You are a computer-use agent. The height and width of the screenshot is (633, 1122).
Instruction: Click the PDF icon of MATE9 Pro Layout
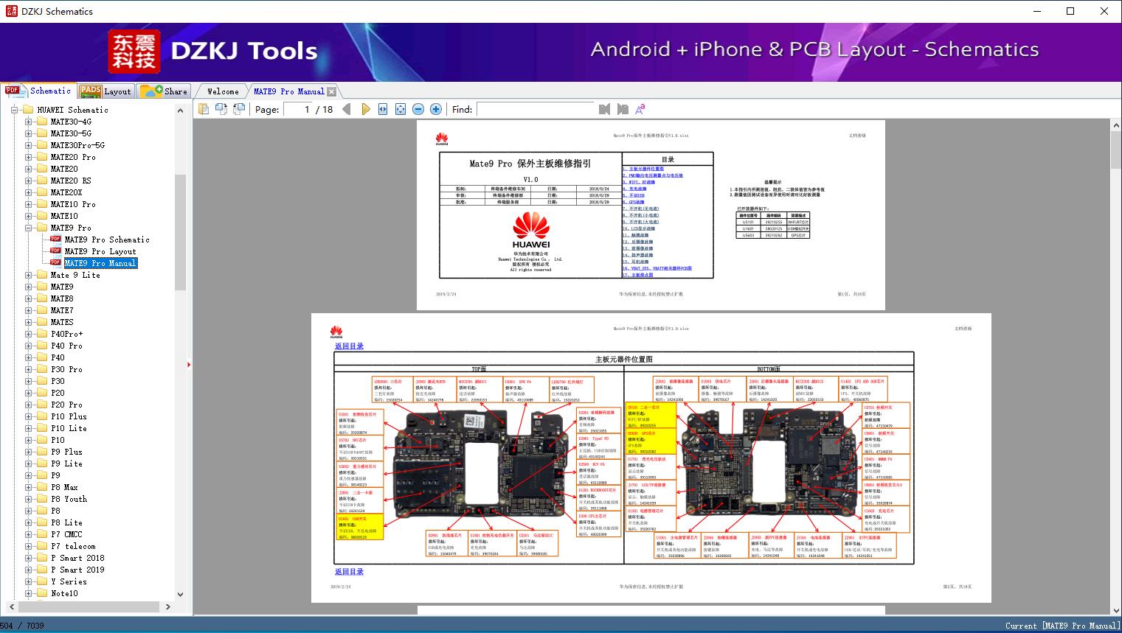coord(55,251)
